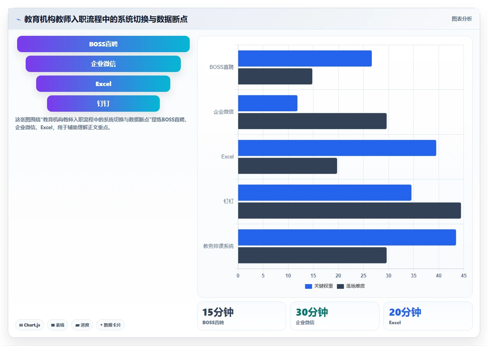Viewport: 488px width, 346px height.
Task: Select the 企业微信 funnel stage
Action: pyautogui.click(x=103, y=64)
